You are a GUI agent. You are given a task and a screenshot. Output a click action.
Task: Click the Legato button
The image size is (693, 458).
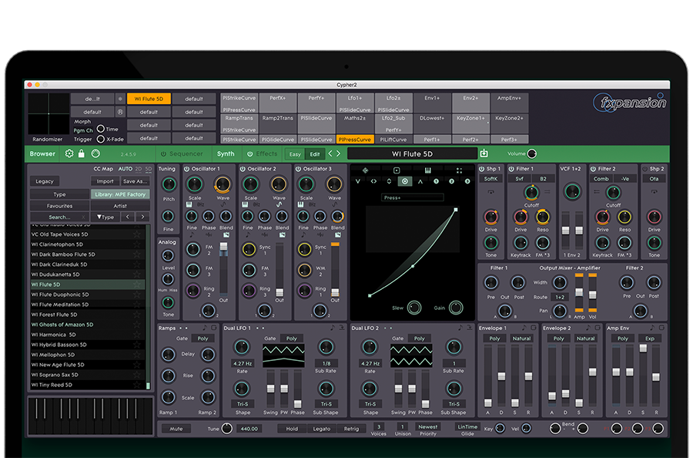click(x=322, y=429)
